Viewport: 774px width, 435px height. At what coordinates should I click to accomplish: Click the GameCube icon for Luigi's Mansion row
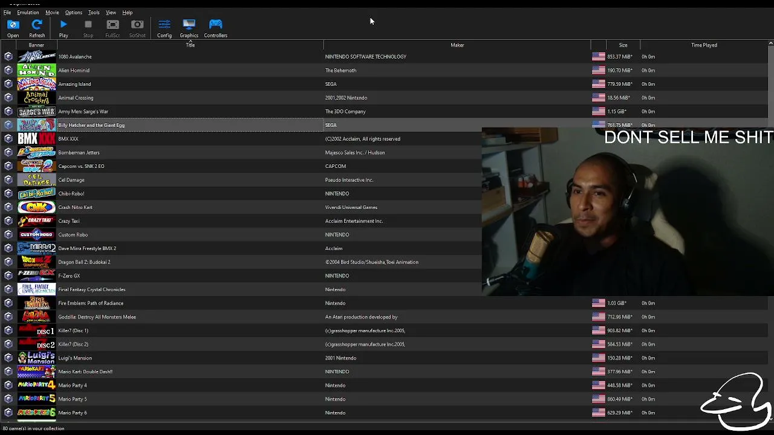pyautogui.click(x=8, y=358)
